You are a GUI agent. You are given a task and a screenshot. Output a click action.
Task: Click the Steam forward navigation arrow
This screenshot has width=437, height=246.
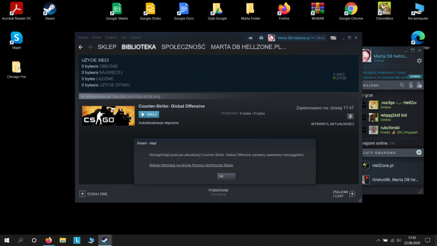[90, 47]
